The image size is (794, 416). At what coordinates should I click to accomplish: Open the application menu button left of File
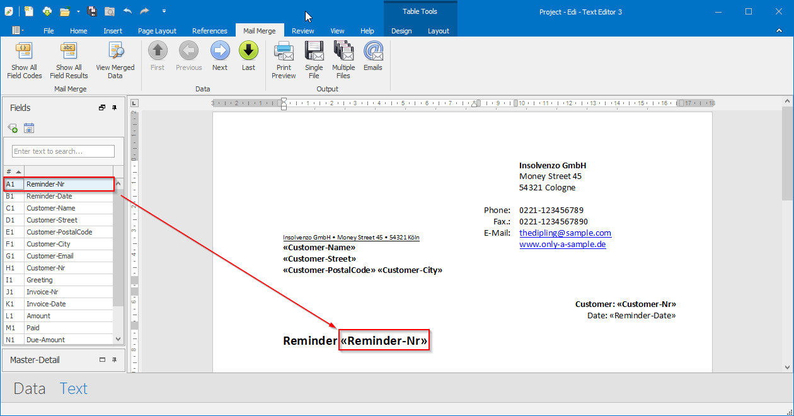click(18, 30)
